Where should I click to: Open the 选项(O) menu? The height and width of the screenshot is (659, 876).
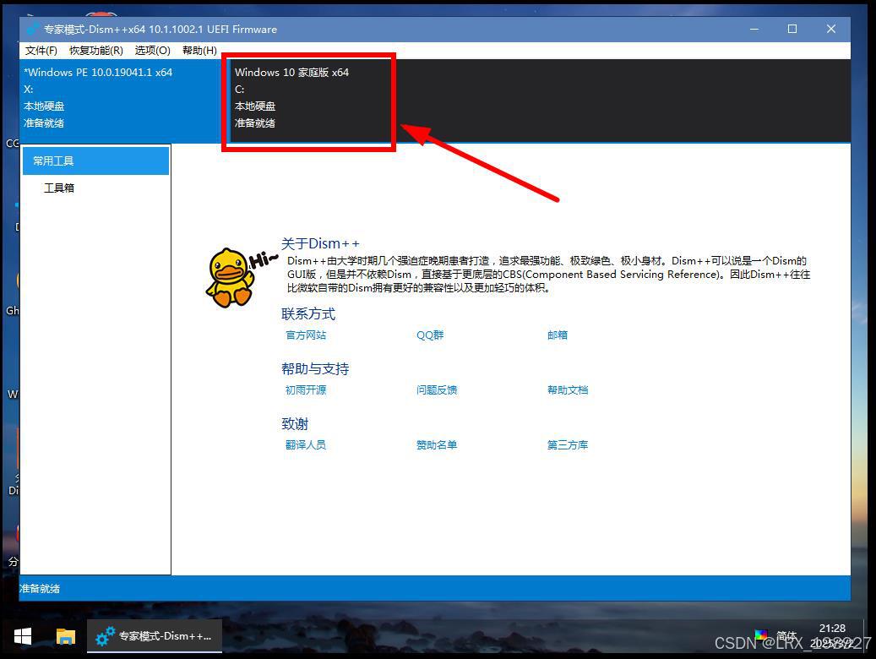point(152,51)
